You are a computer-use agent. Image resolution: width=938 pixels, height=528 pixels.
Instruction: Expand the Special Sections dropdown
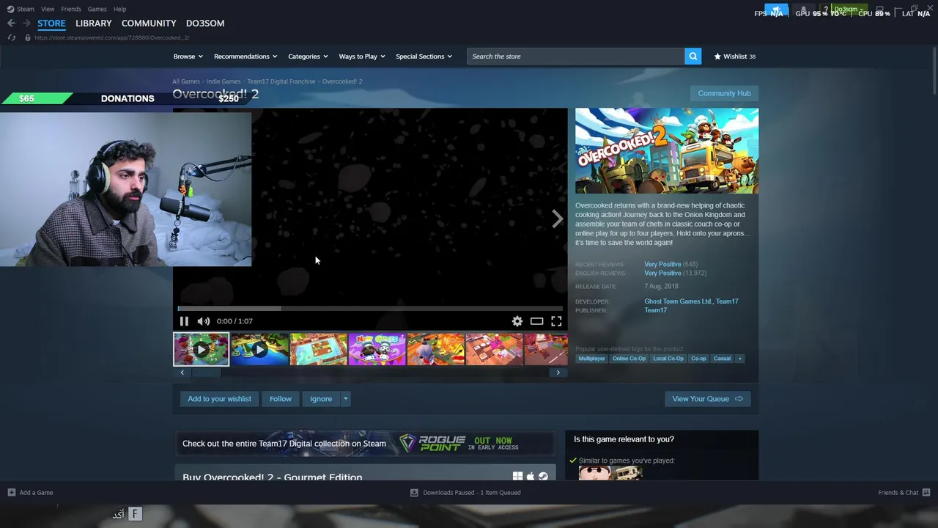[x=424, y=56]
